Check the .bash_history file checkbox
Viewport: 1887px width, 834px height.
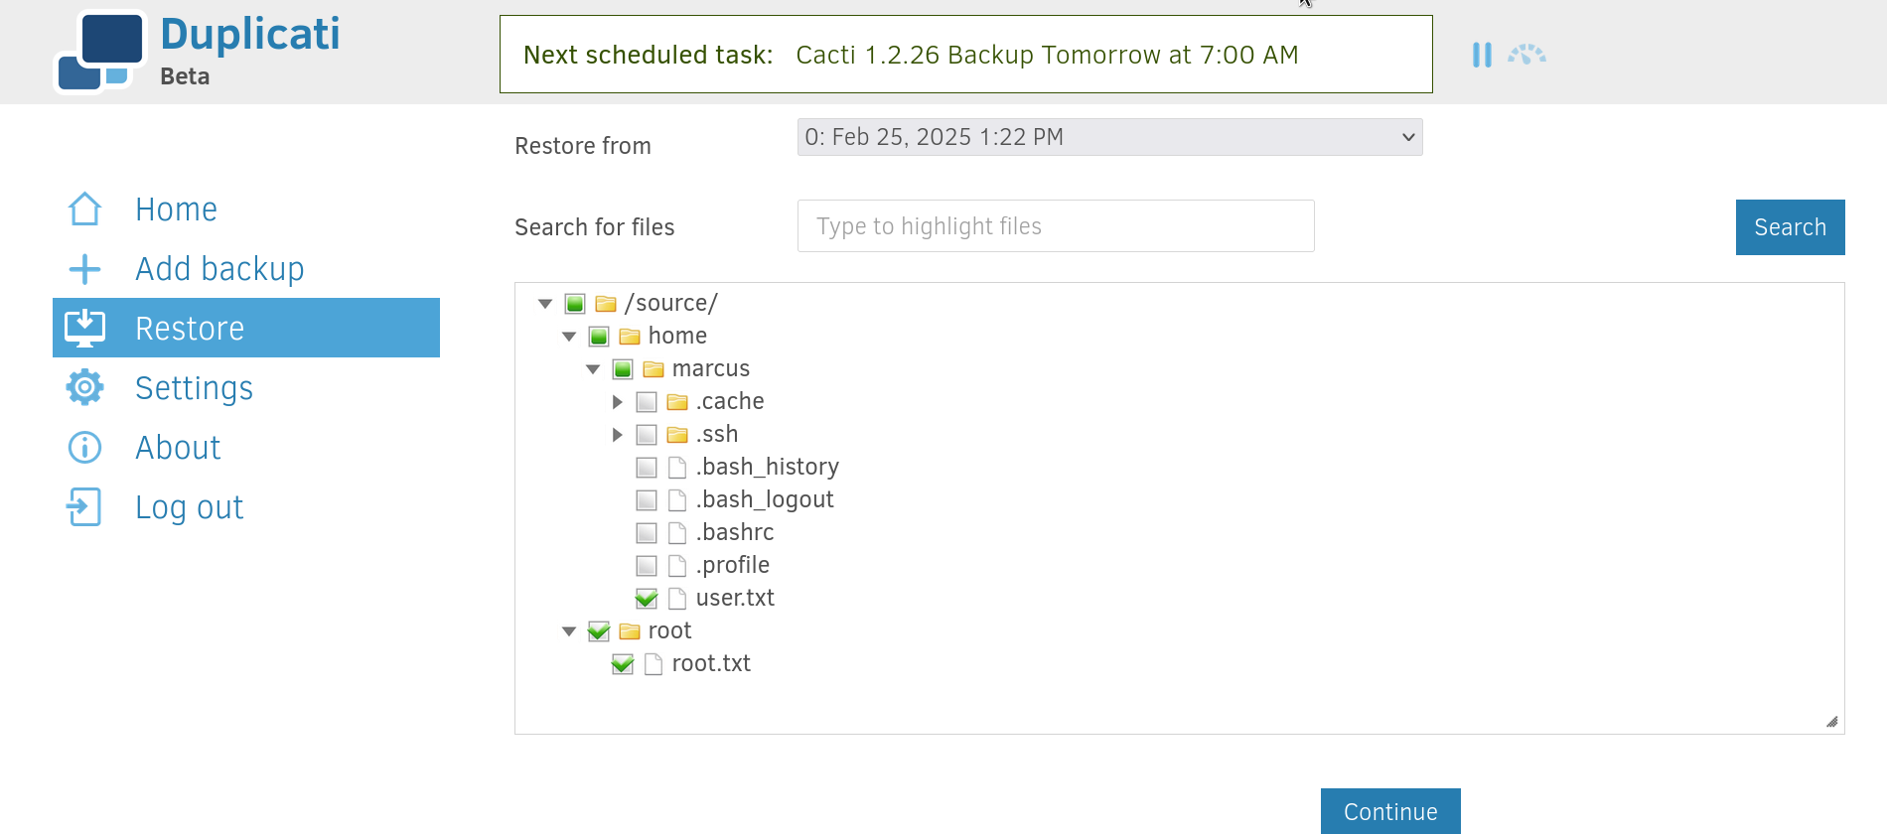[647, 468]
